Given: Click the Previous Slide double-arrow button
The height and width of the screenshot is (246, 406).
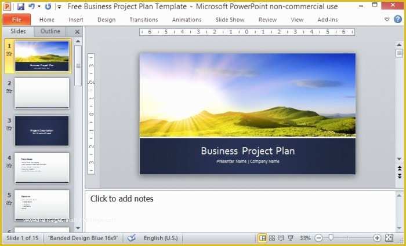Looking at the screenshot, I should (400, 168).
